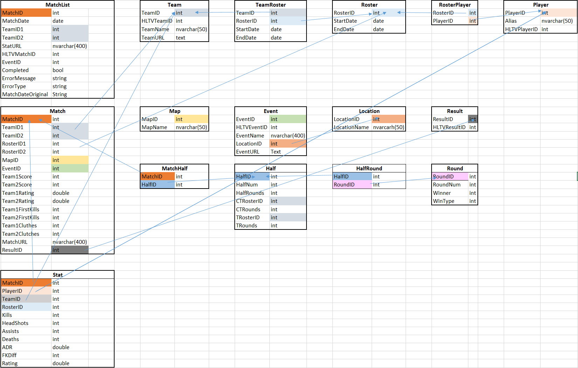This screenshot has height=368, width=578.
Task: Select the Roster table header cell
Action: pyautogui.click(x=369, y=5)
